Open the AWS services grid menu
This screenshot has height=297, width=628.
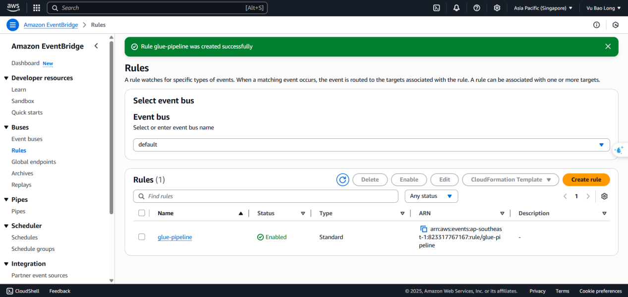pyautogui.click(x=37, y=8)
